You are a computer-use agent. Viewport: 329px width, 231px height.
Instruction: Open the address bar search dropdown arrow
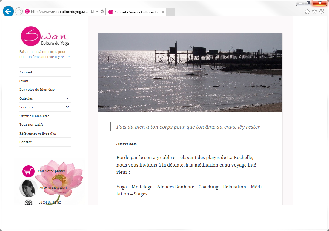tap(97, 12)
